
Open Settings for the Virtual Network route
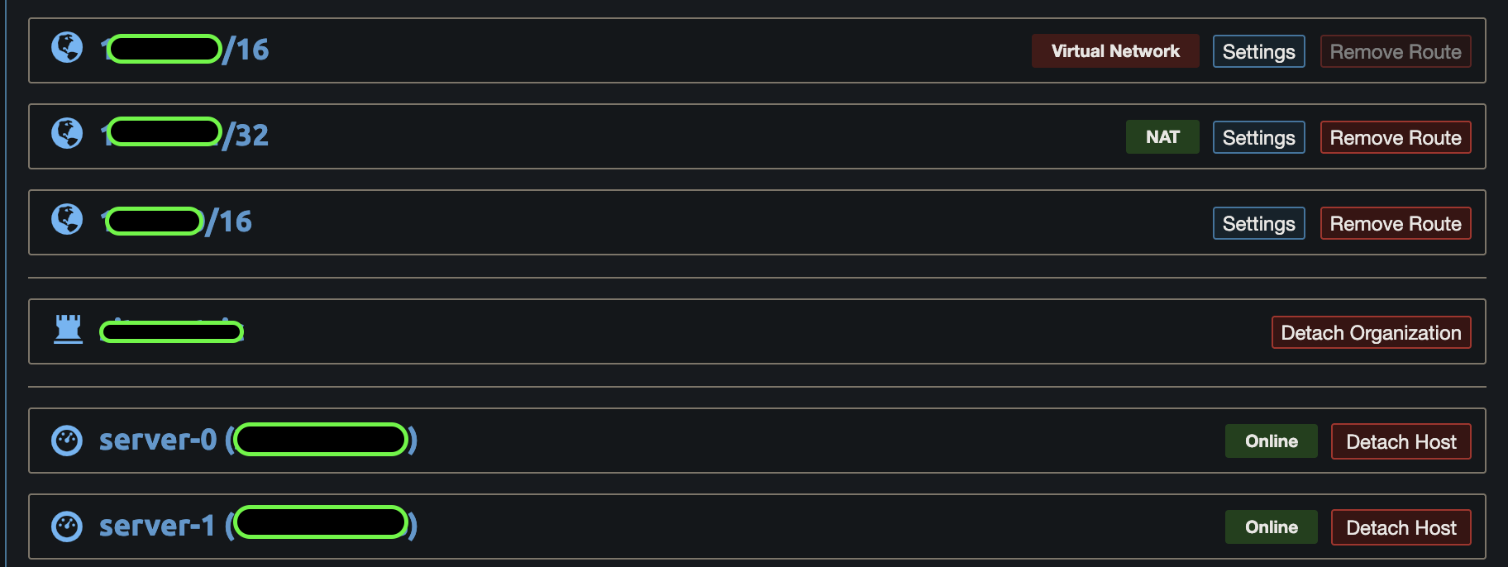(x=1258, y=51)
